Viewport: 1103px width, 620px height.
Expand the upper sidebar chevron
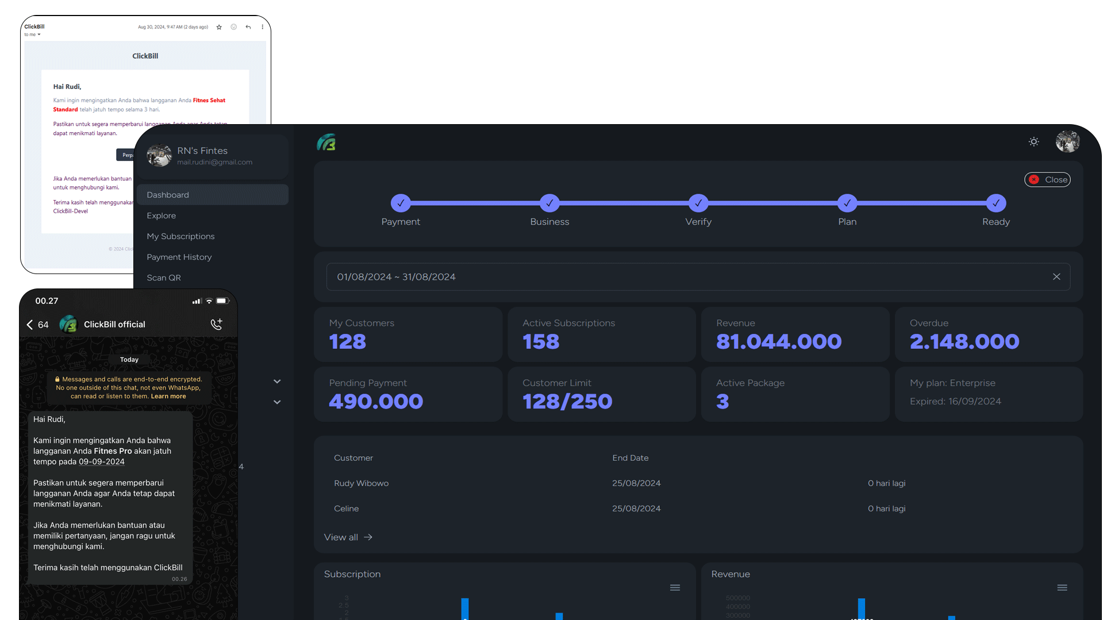[x=277, y=382]
